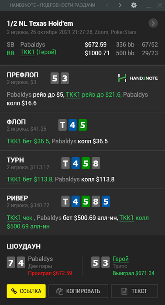
Task: Click the ТЕКСТ export button
Action: (x=134, y=291)
